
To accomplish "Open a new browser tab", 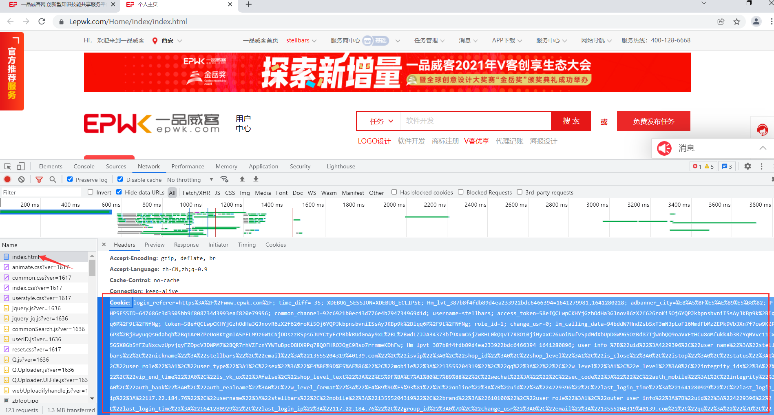I will (x=249, y=4).
